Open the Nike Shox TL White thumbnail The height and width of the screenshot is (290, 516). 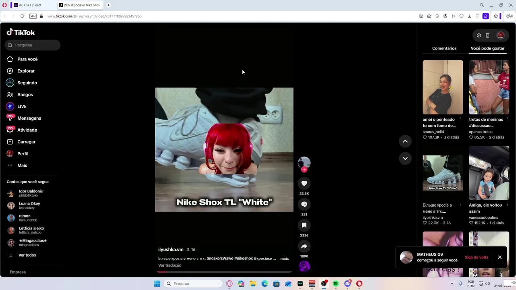(443, 173)
